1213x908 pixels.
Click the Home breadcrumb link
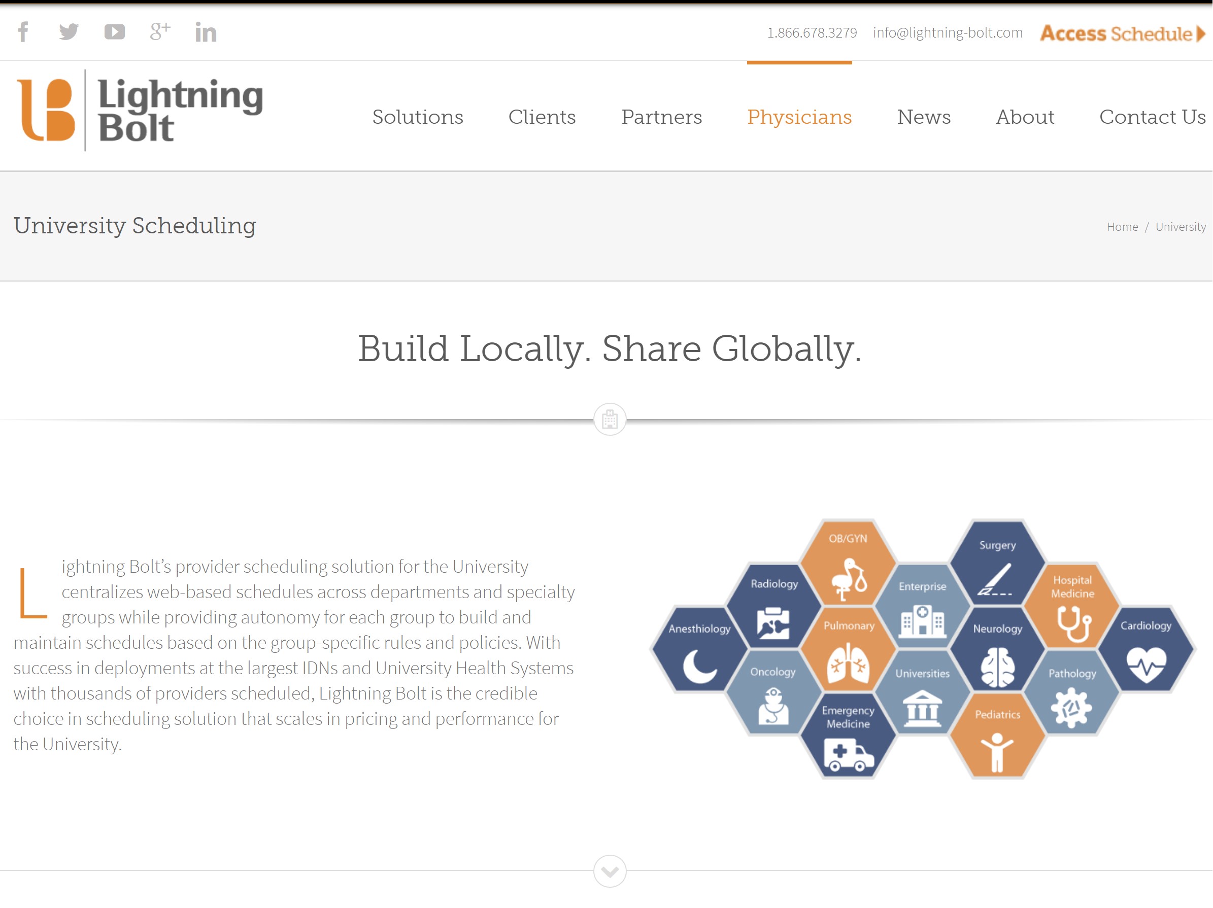(x=1123, y=227)
